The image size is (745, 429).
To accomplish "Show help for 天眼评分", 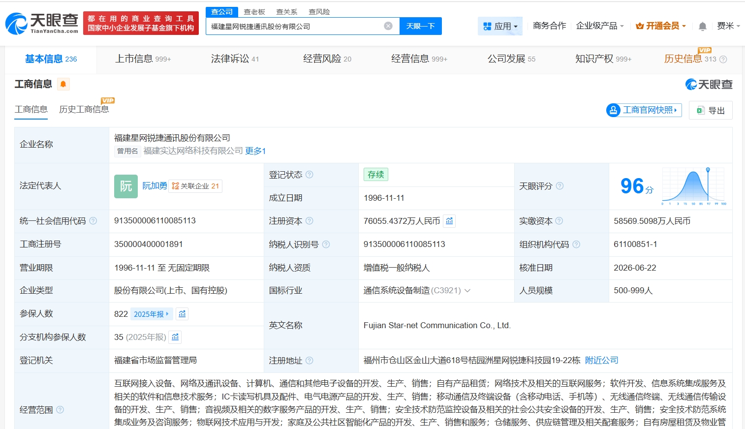I will (559, 186).
